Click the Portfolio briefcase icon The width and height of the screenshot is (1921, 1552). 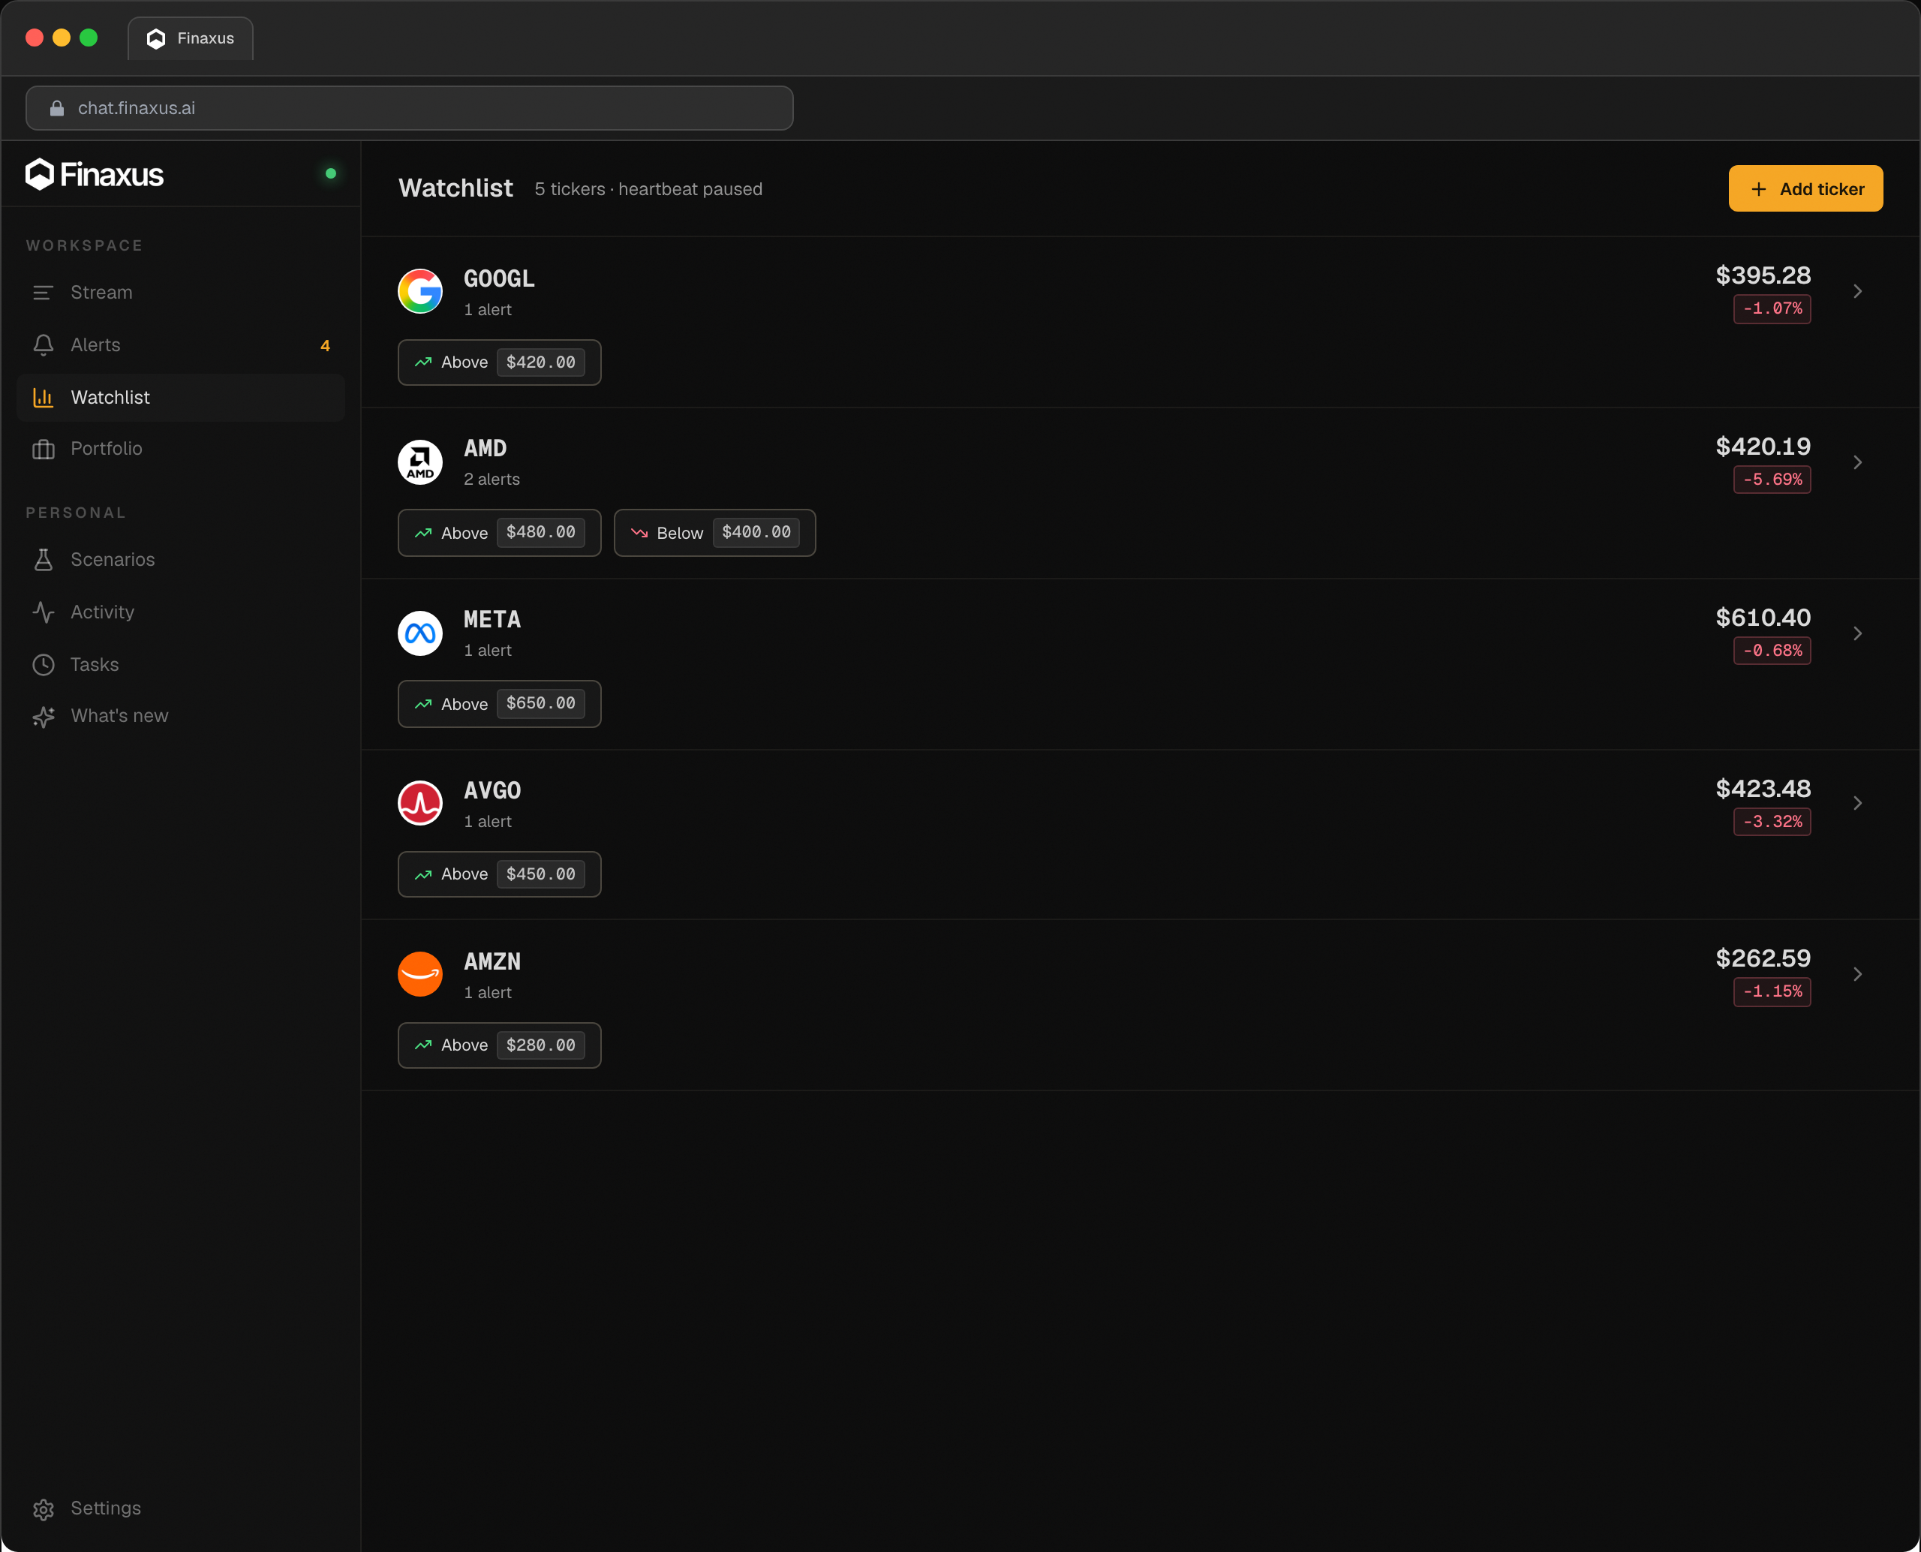(x=43, y=449)
